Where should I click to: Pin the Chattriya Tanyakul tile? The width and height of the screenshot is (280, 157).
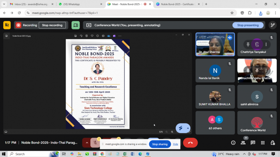[248, 44]
